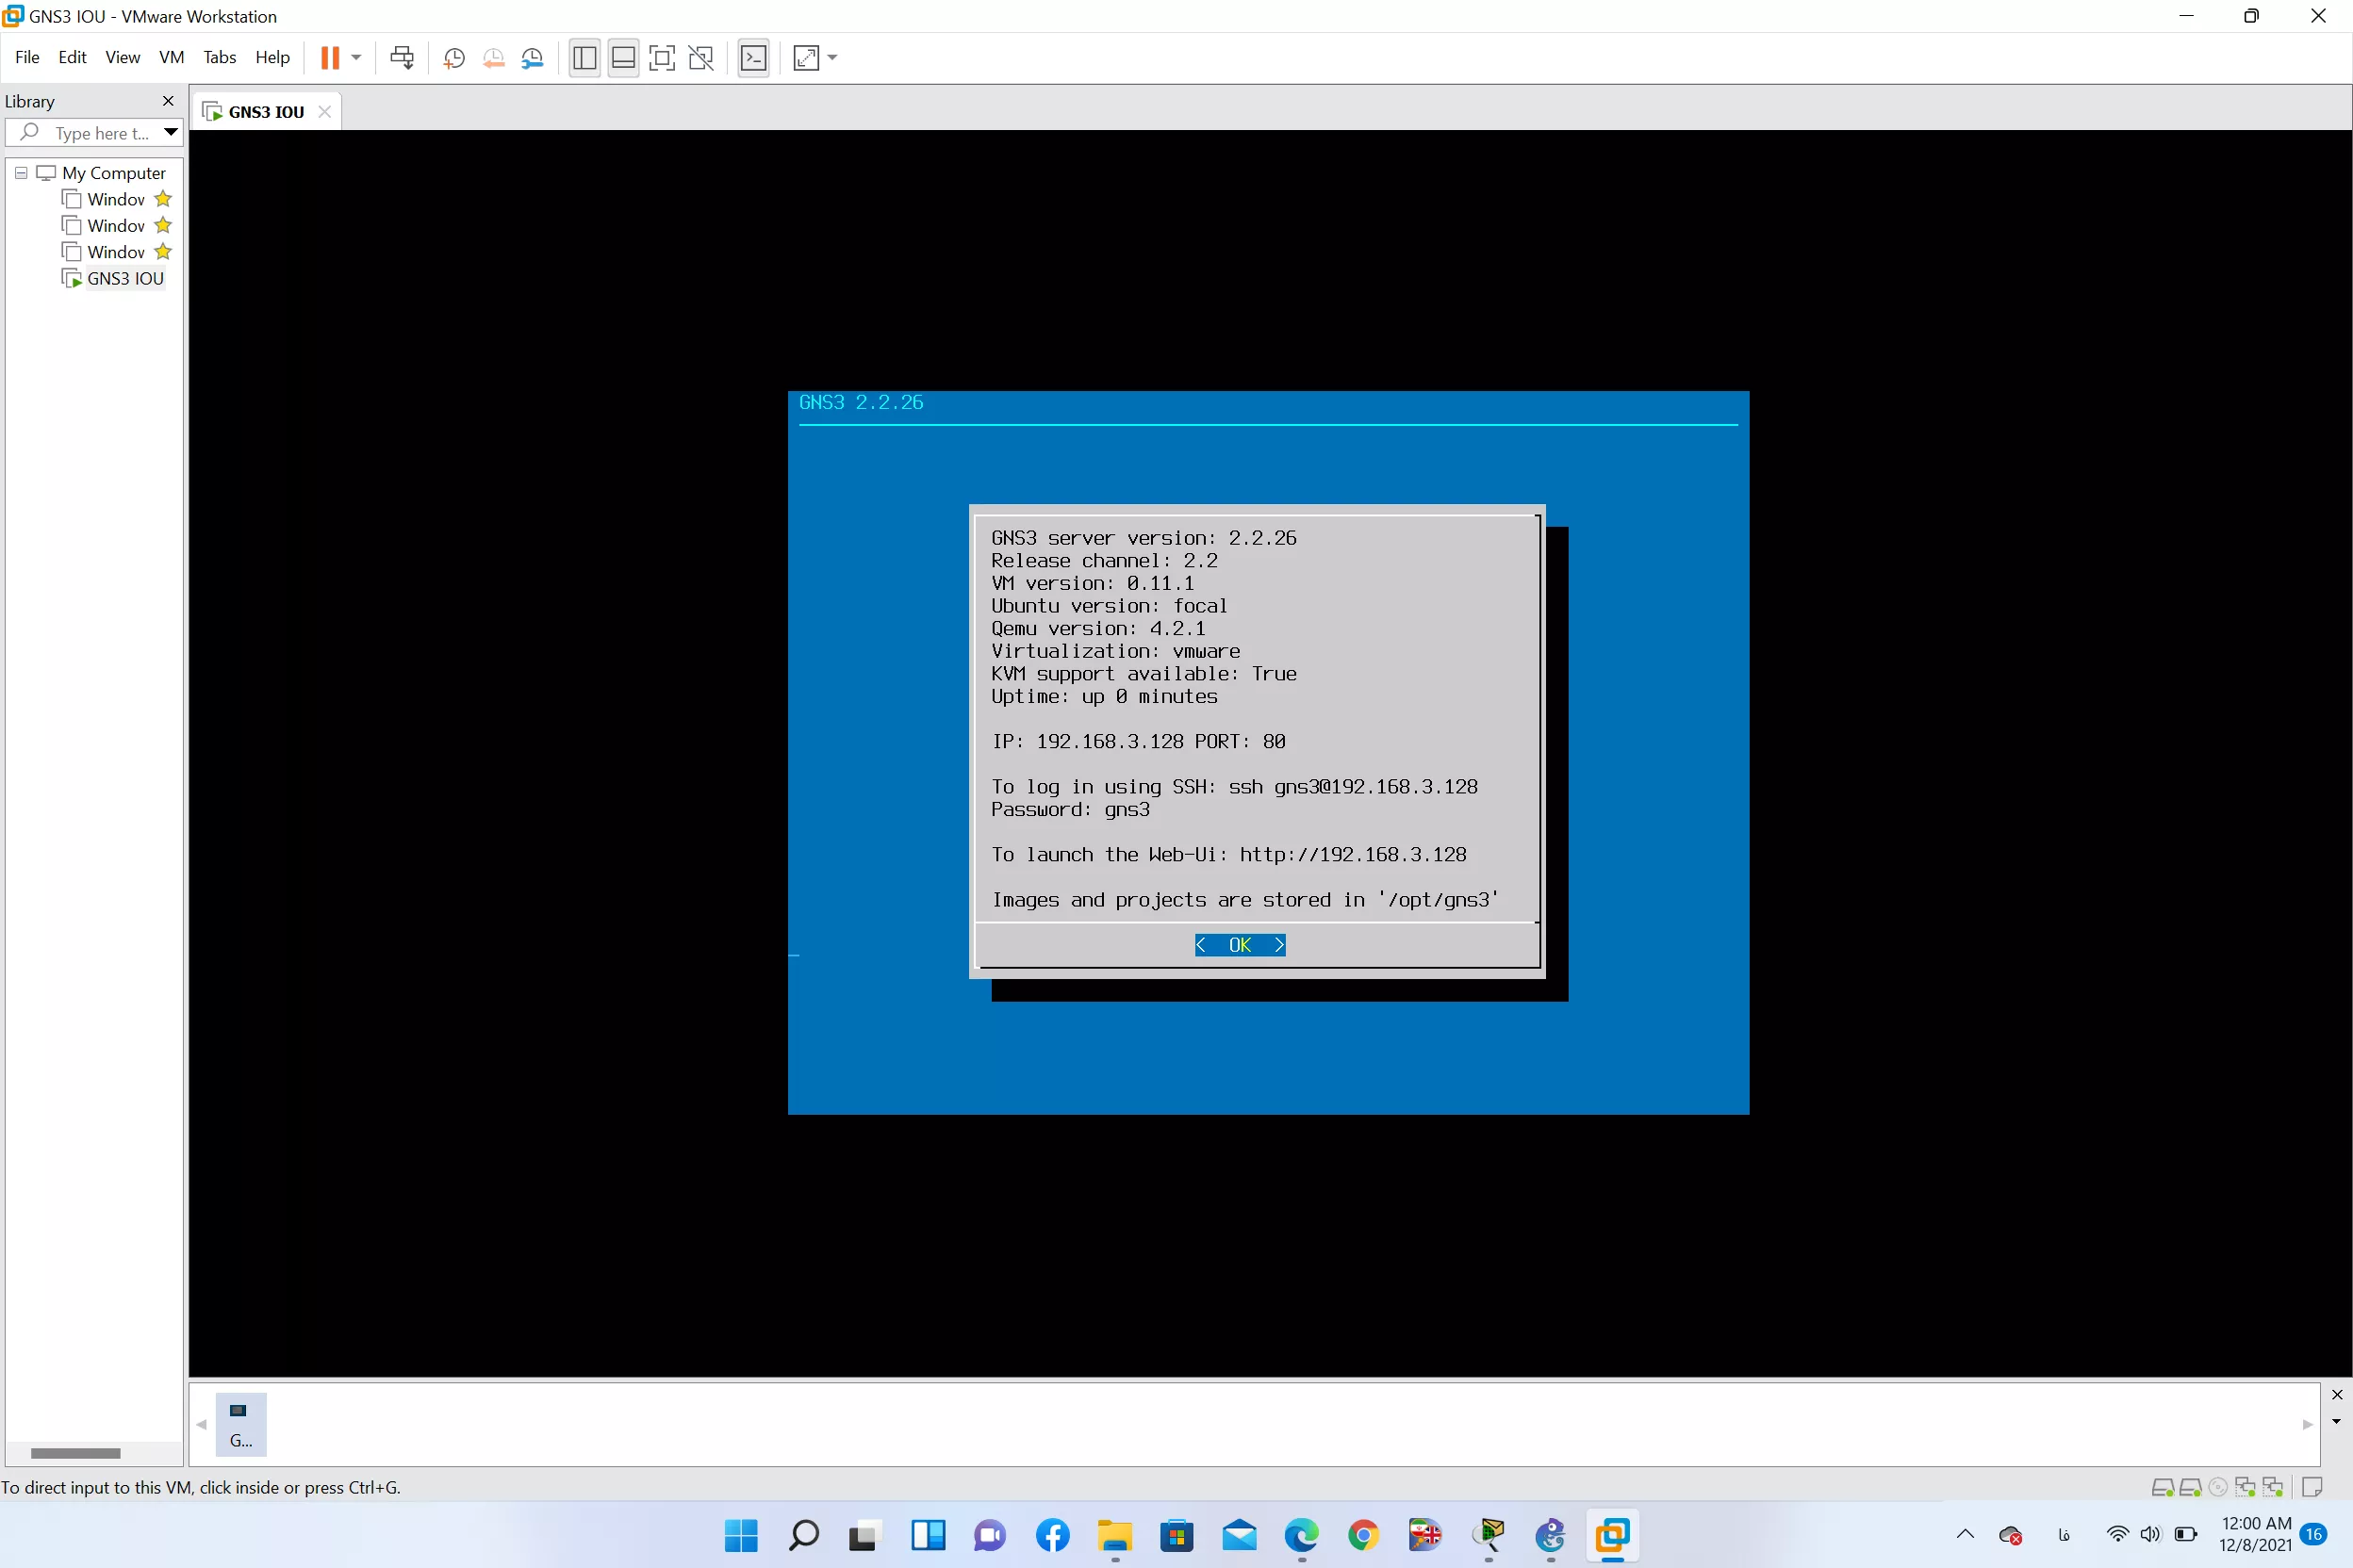Click the library horizontal scrollbar
Image resolution: width=2353 pixels, height=1568 pixels.
pyautogui.click(x=75, y=1453)
